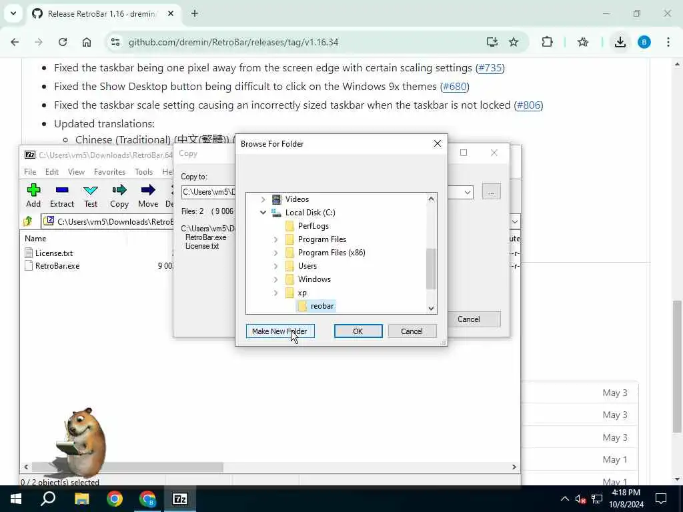Open the browser extensions puzzle icon
This screenshot has height=512, width=683.
(547, 42)
